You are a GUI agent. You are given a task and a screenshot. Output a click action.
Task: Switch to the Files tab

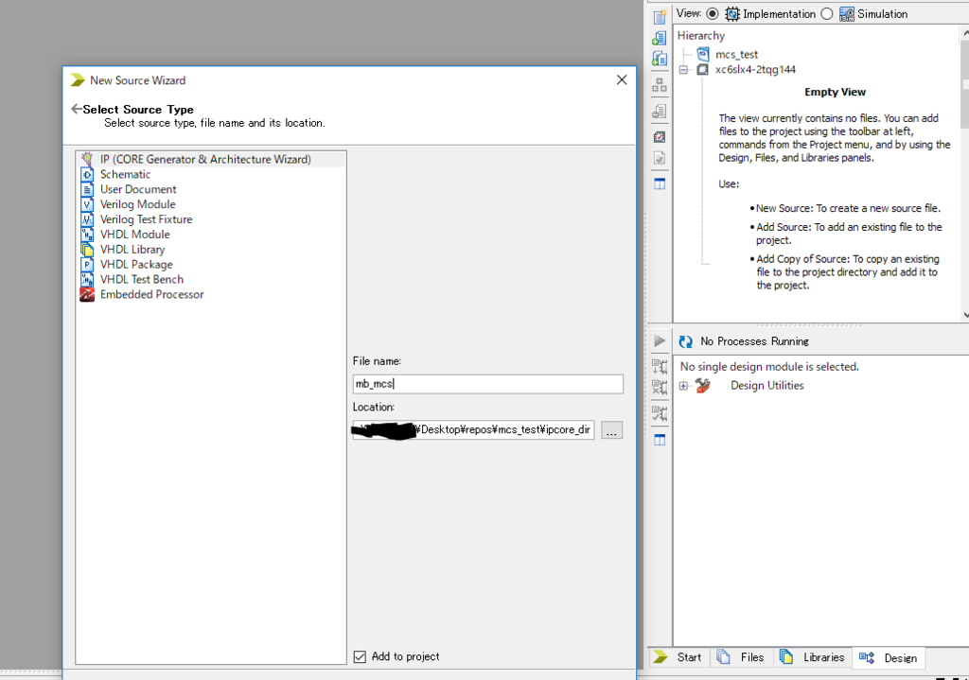[x=741, y=657]
